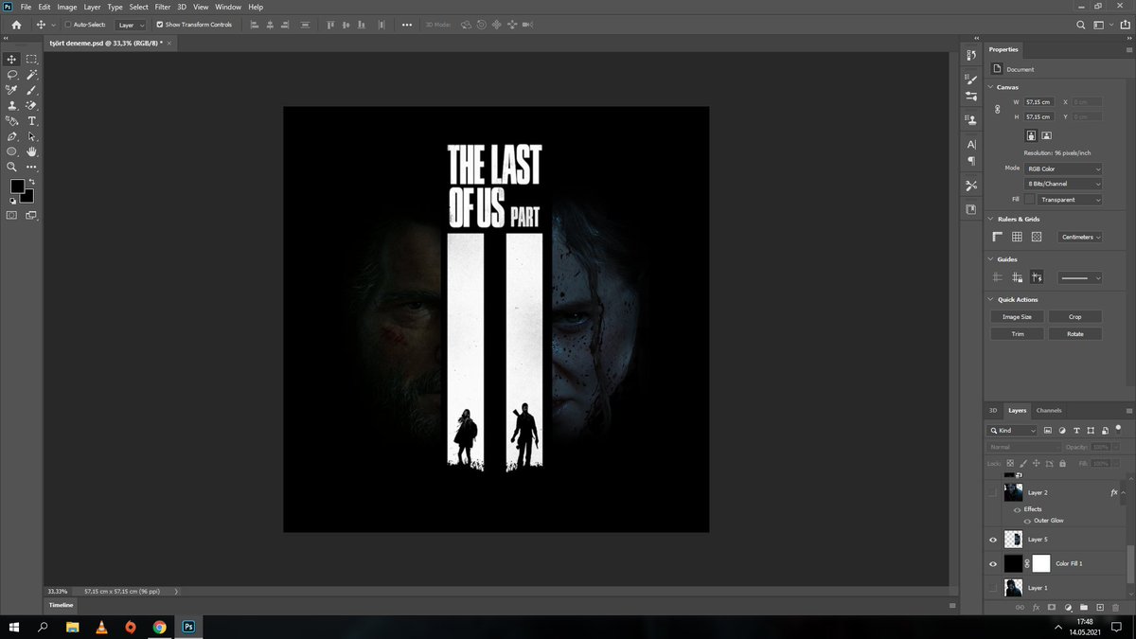1136x639 pixels.
Task: Collapse Layer 2 effects list arrow
Action: (x=1124, y=493)
